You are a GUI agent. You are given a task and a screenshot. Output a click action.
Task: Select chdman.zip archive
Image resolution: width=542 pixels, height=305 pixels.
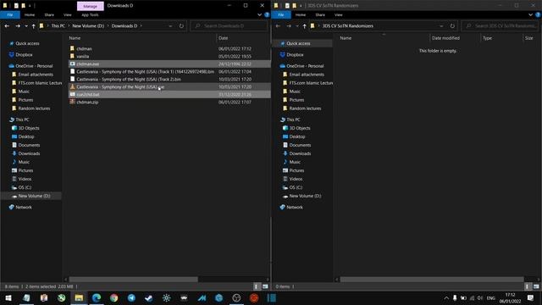[x=87, y=102]
